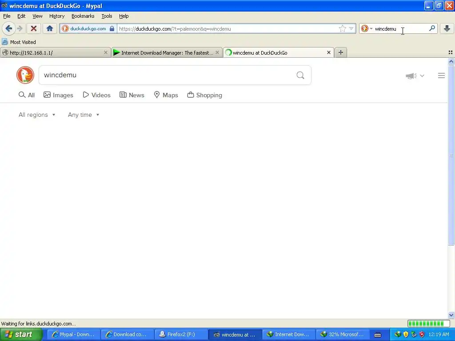Stop loading with the red X button
This screenshot has width=455, height=341.
click(34, 28)
